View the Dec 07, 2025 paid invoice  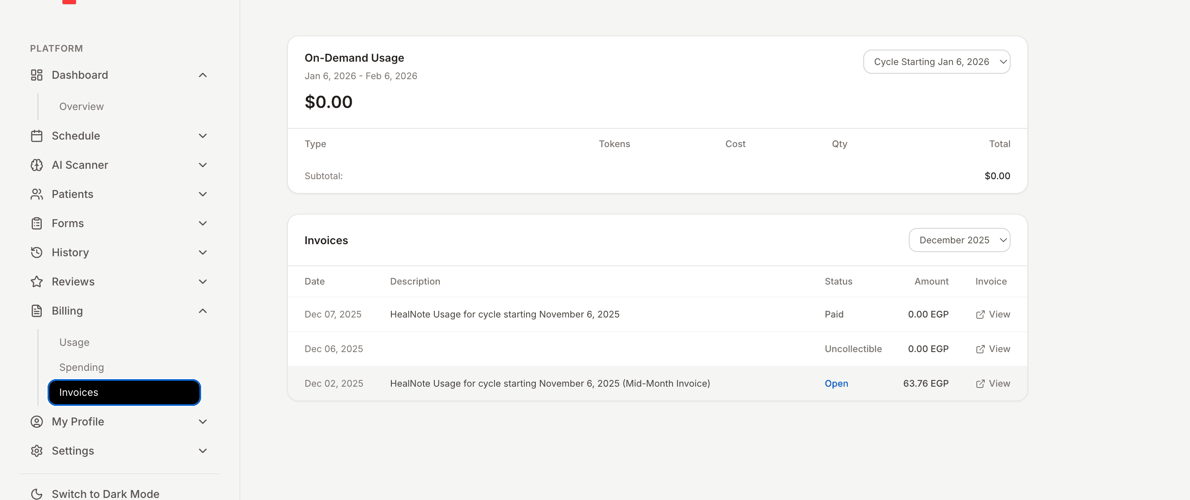[993, 315]
